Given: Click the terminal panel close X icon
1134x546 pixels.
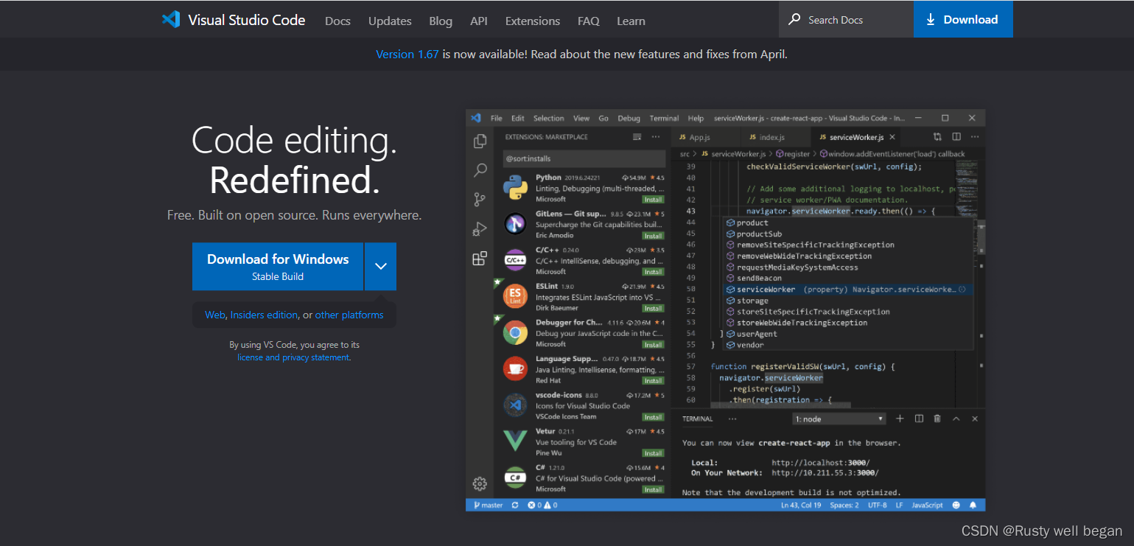Looking at the screenshot, I should [x=975, y=419].
